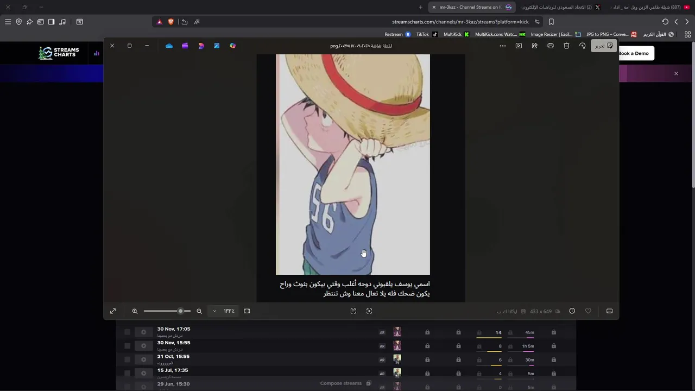
Task: Open the Restream bookmark
Action: click(398, 34)
